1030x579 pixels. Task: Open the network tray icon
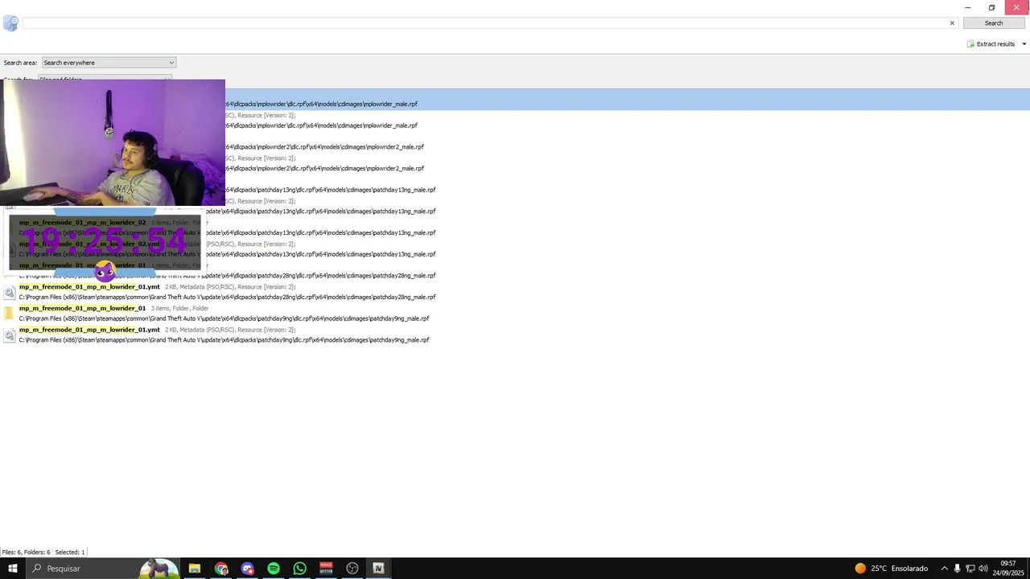tap(970, 569)
